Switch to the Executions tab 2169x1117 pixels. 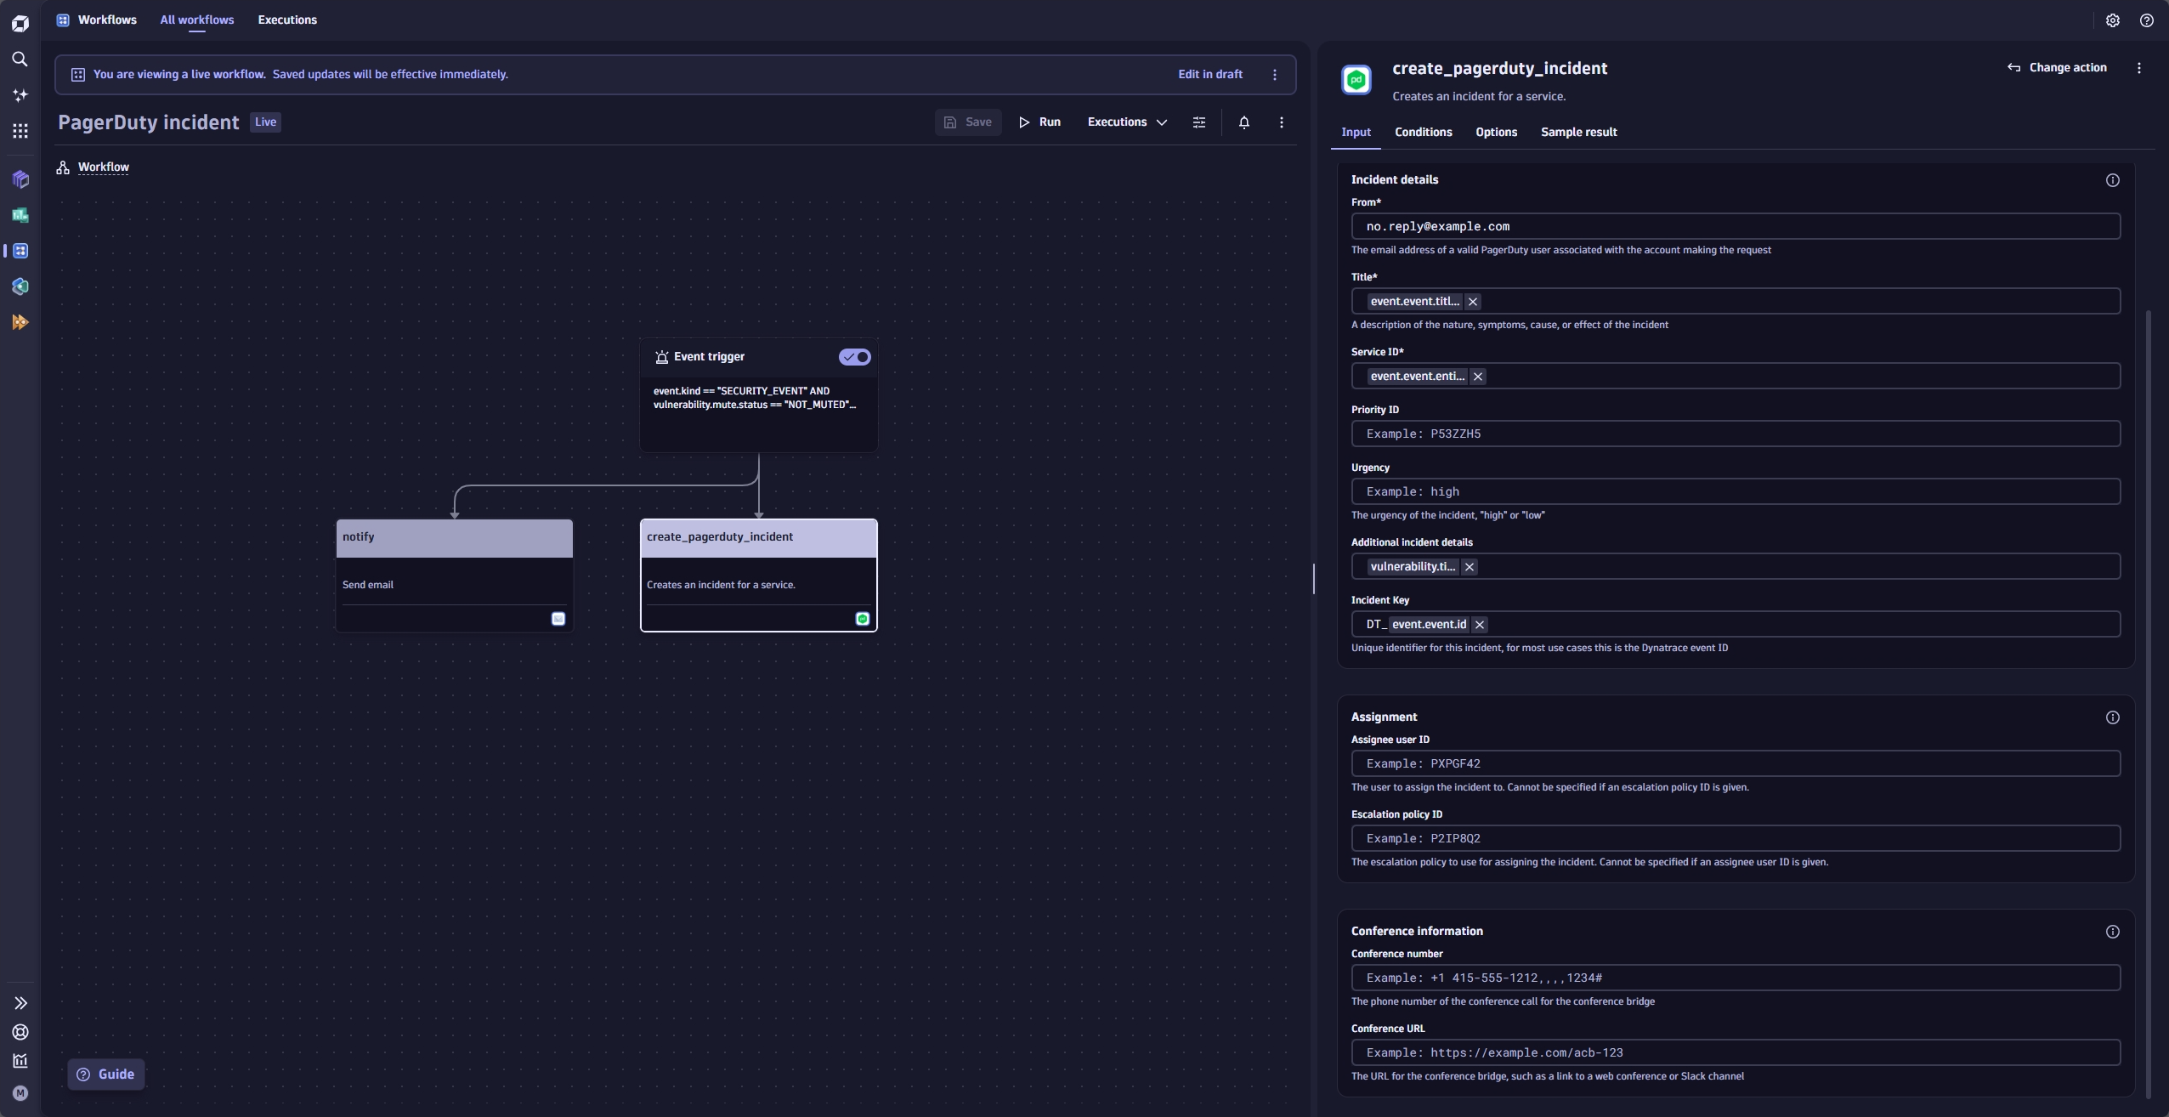click(288, 20)
